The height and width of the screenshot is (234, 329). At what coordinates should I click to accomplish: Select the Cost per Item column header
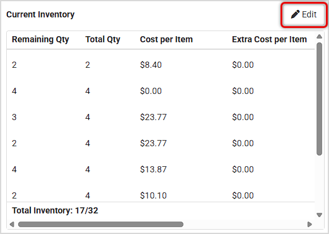click(166, 39)
